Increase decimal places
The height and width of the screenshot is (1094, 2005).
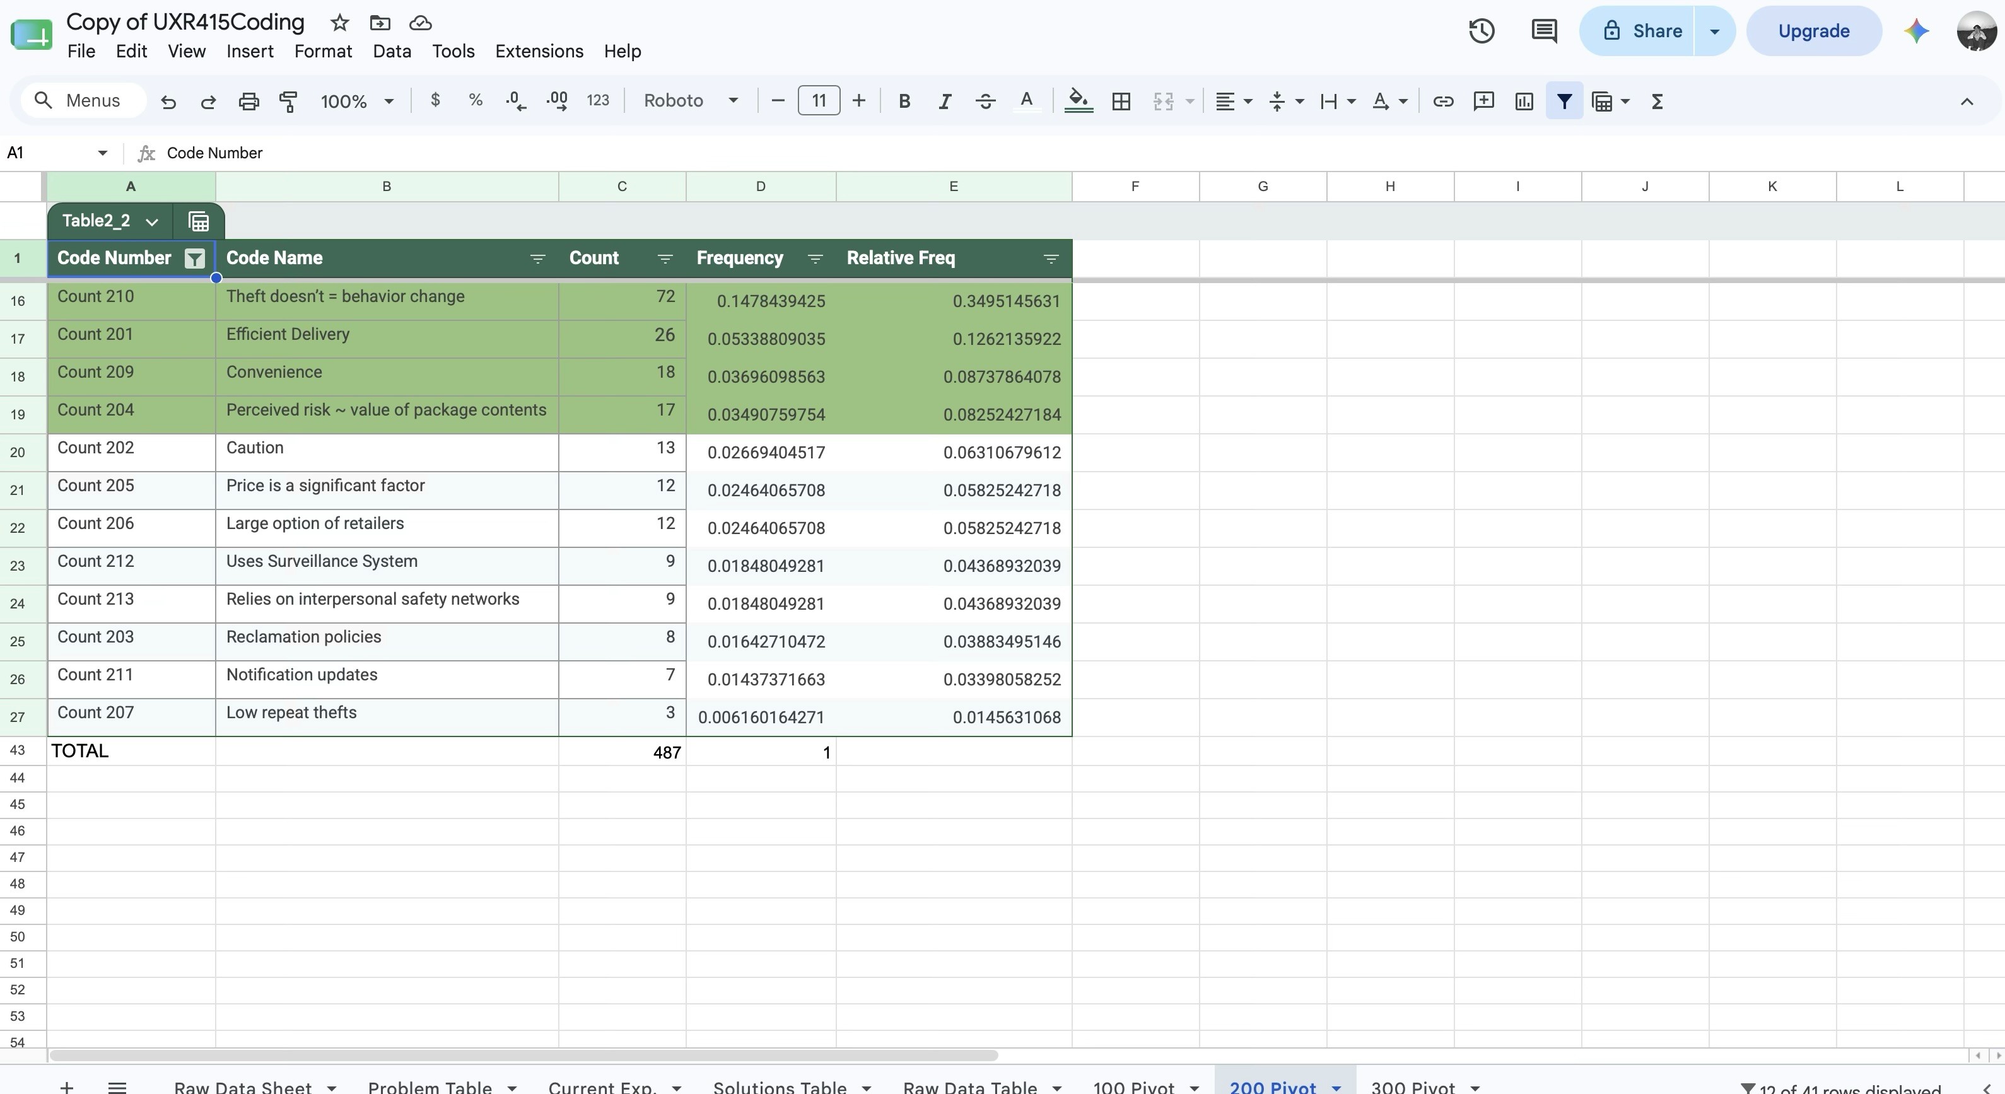click(x=556, y=100)
